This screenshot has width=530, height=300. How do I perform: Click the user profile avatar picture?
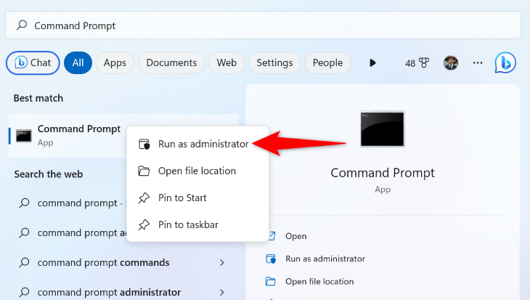[451, 63]
